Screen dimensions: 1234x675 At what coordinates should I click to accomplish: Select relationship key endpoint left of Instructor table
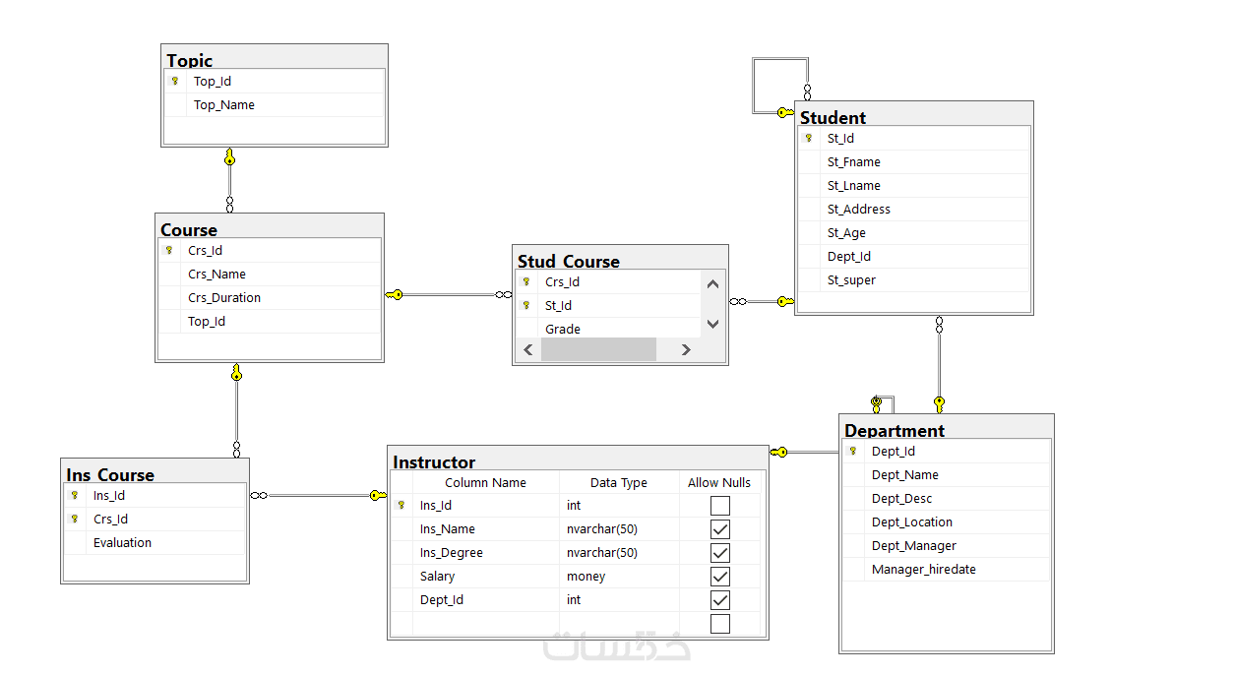pyautogui.click(x=378, y=496)
